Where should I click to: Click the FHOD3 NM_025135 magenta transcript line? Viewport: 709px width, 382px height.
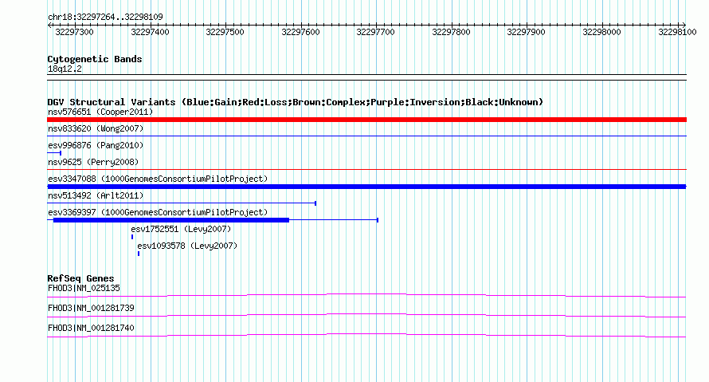coord(366,296)
